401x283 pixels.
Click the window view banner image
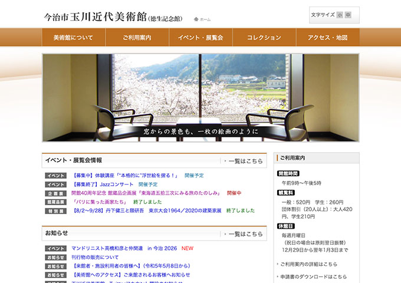point(200,98)
